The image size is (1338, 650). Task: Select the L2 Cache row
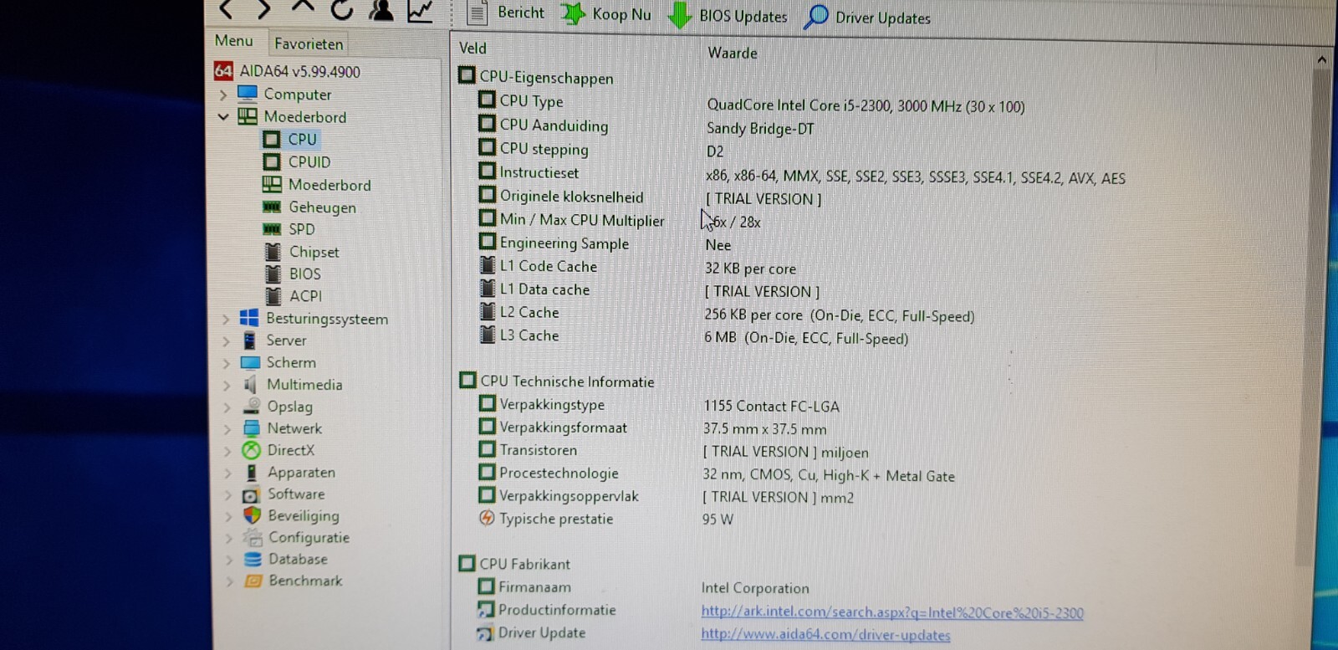pos(727,314)
